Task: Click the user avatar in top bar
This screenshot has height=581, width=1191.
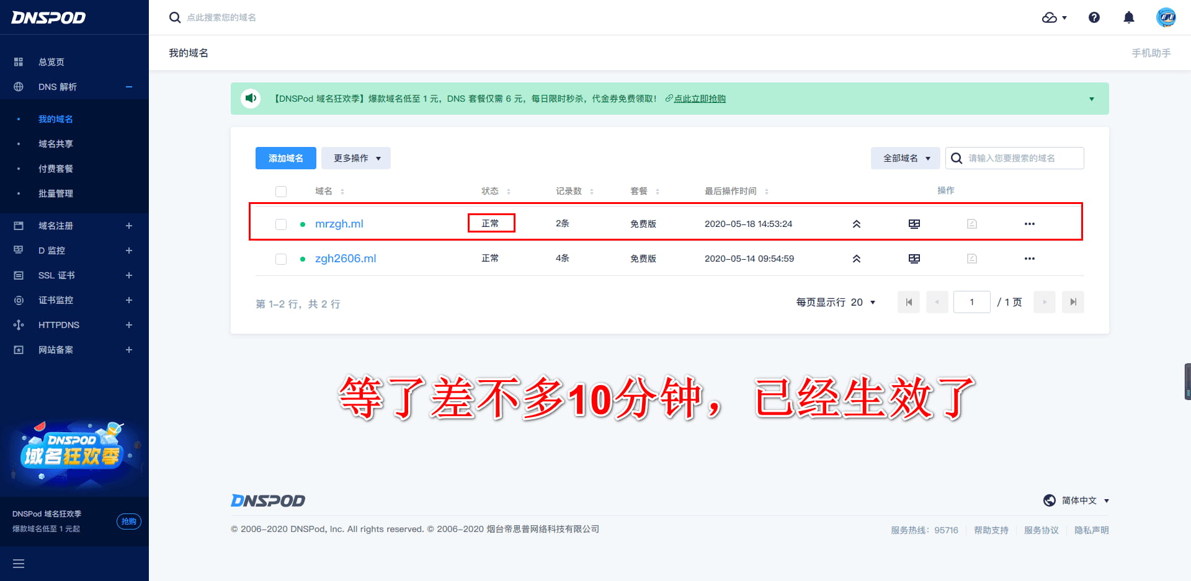Action: pyautogui.click(x=1166, y=17)
